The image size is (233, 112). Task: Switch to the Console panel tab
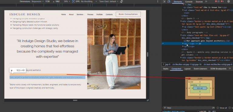(189, 2)
